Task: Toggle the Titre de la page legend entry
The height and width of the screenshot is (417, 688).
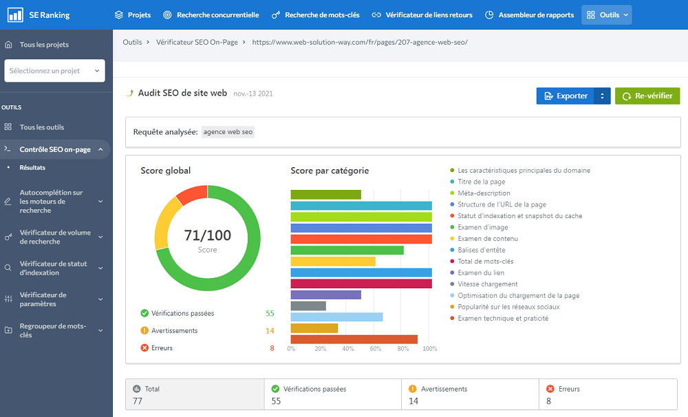Action: tap(481, 182)
